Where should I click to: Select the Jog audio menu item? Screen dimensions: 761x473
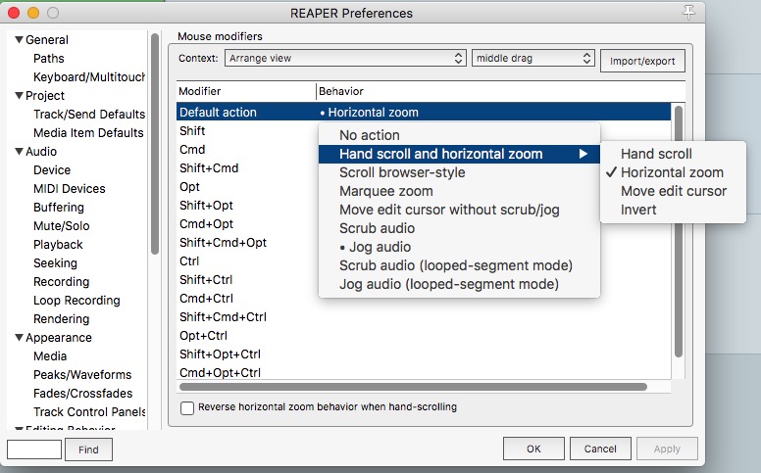coord(459,247)
